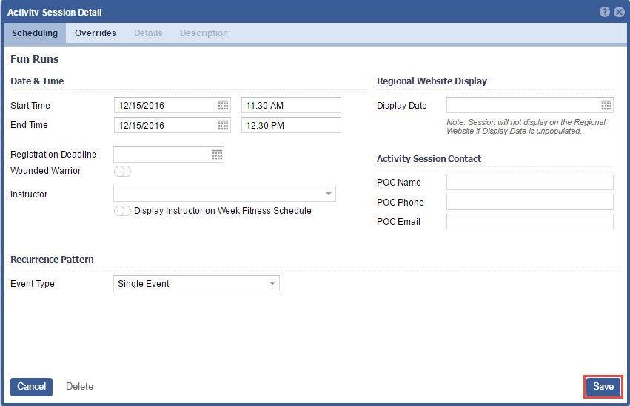
Task: Switch to the Overrides tab
Action: pyautogui.click(x=95, y=33)
